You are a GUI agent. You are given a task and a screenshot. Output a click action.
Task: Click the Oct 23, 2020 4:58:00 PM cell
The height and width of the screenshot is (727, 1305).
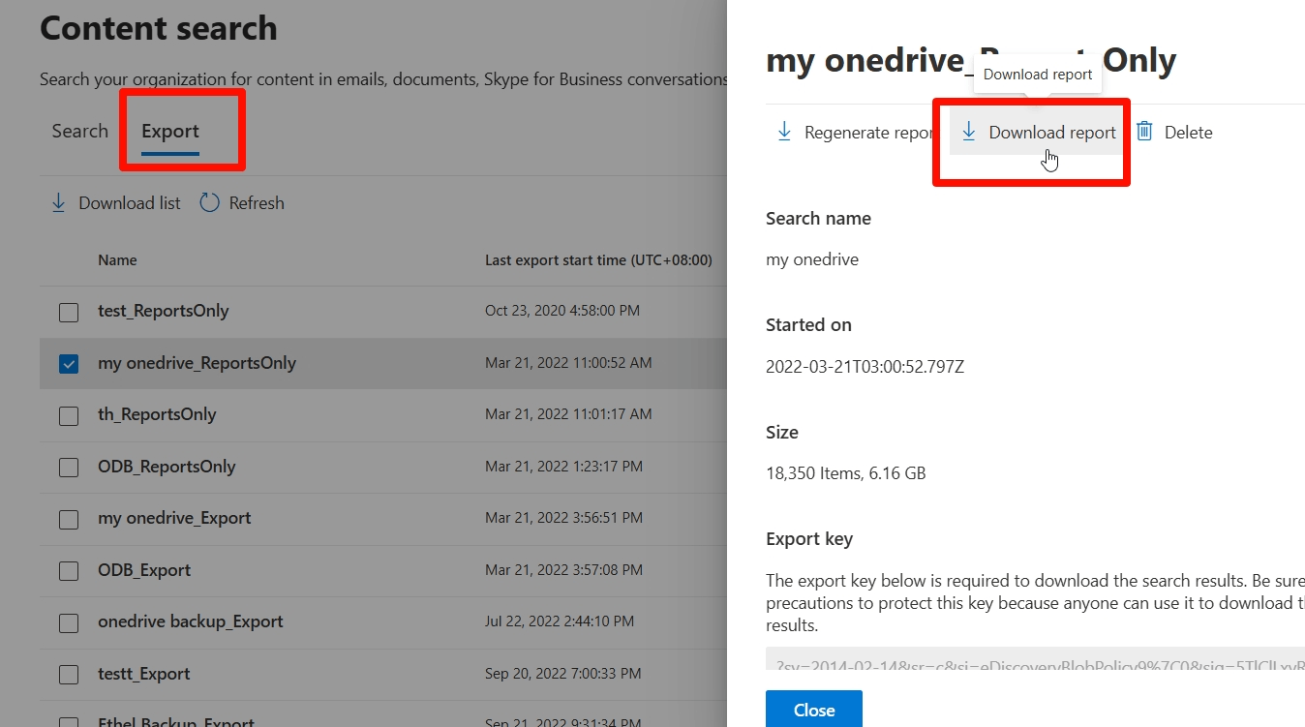tap(561, 311)
